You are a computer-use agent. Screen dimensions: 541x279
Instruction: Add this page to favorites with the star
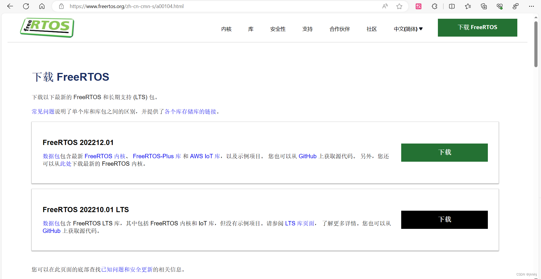(x=399, y=6)
